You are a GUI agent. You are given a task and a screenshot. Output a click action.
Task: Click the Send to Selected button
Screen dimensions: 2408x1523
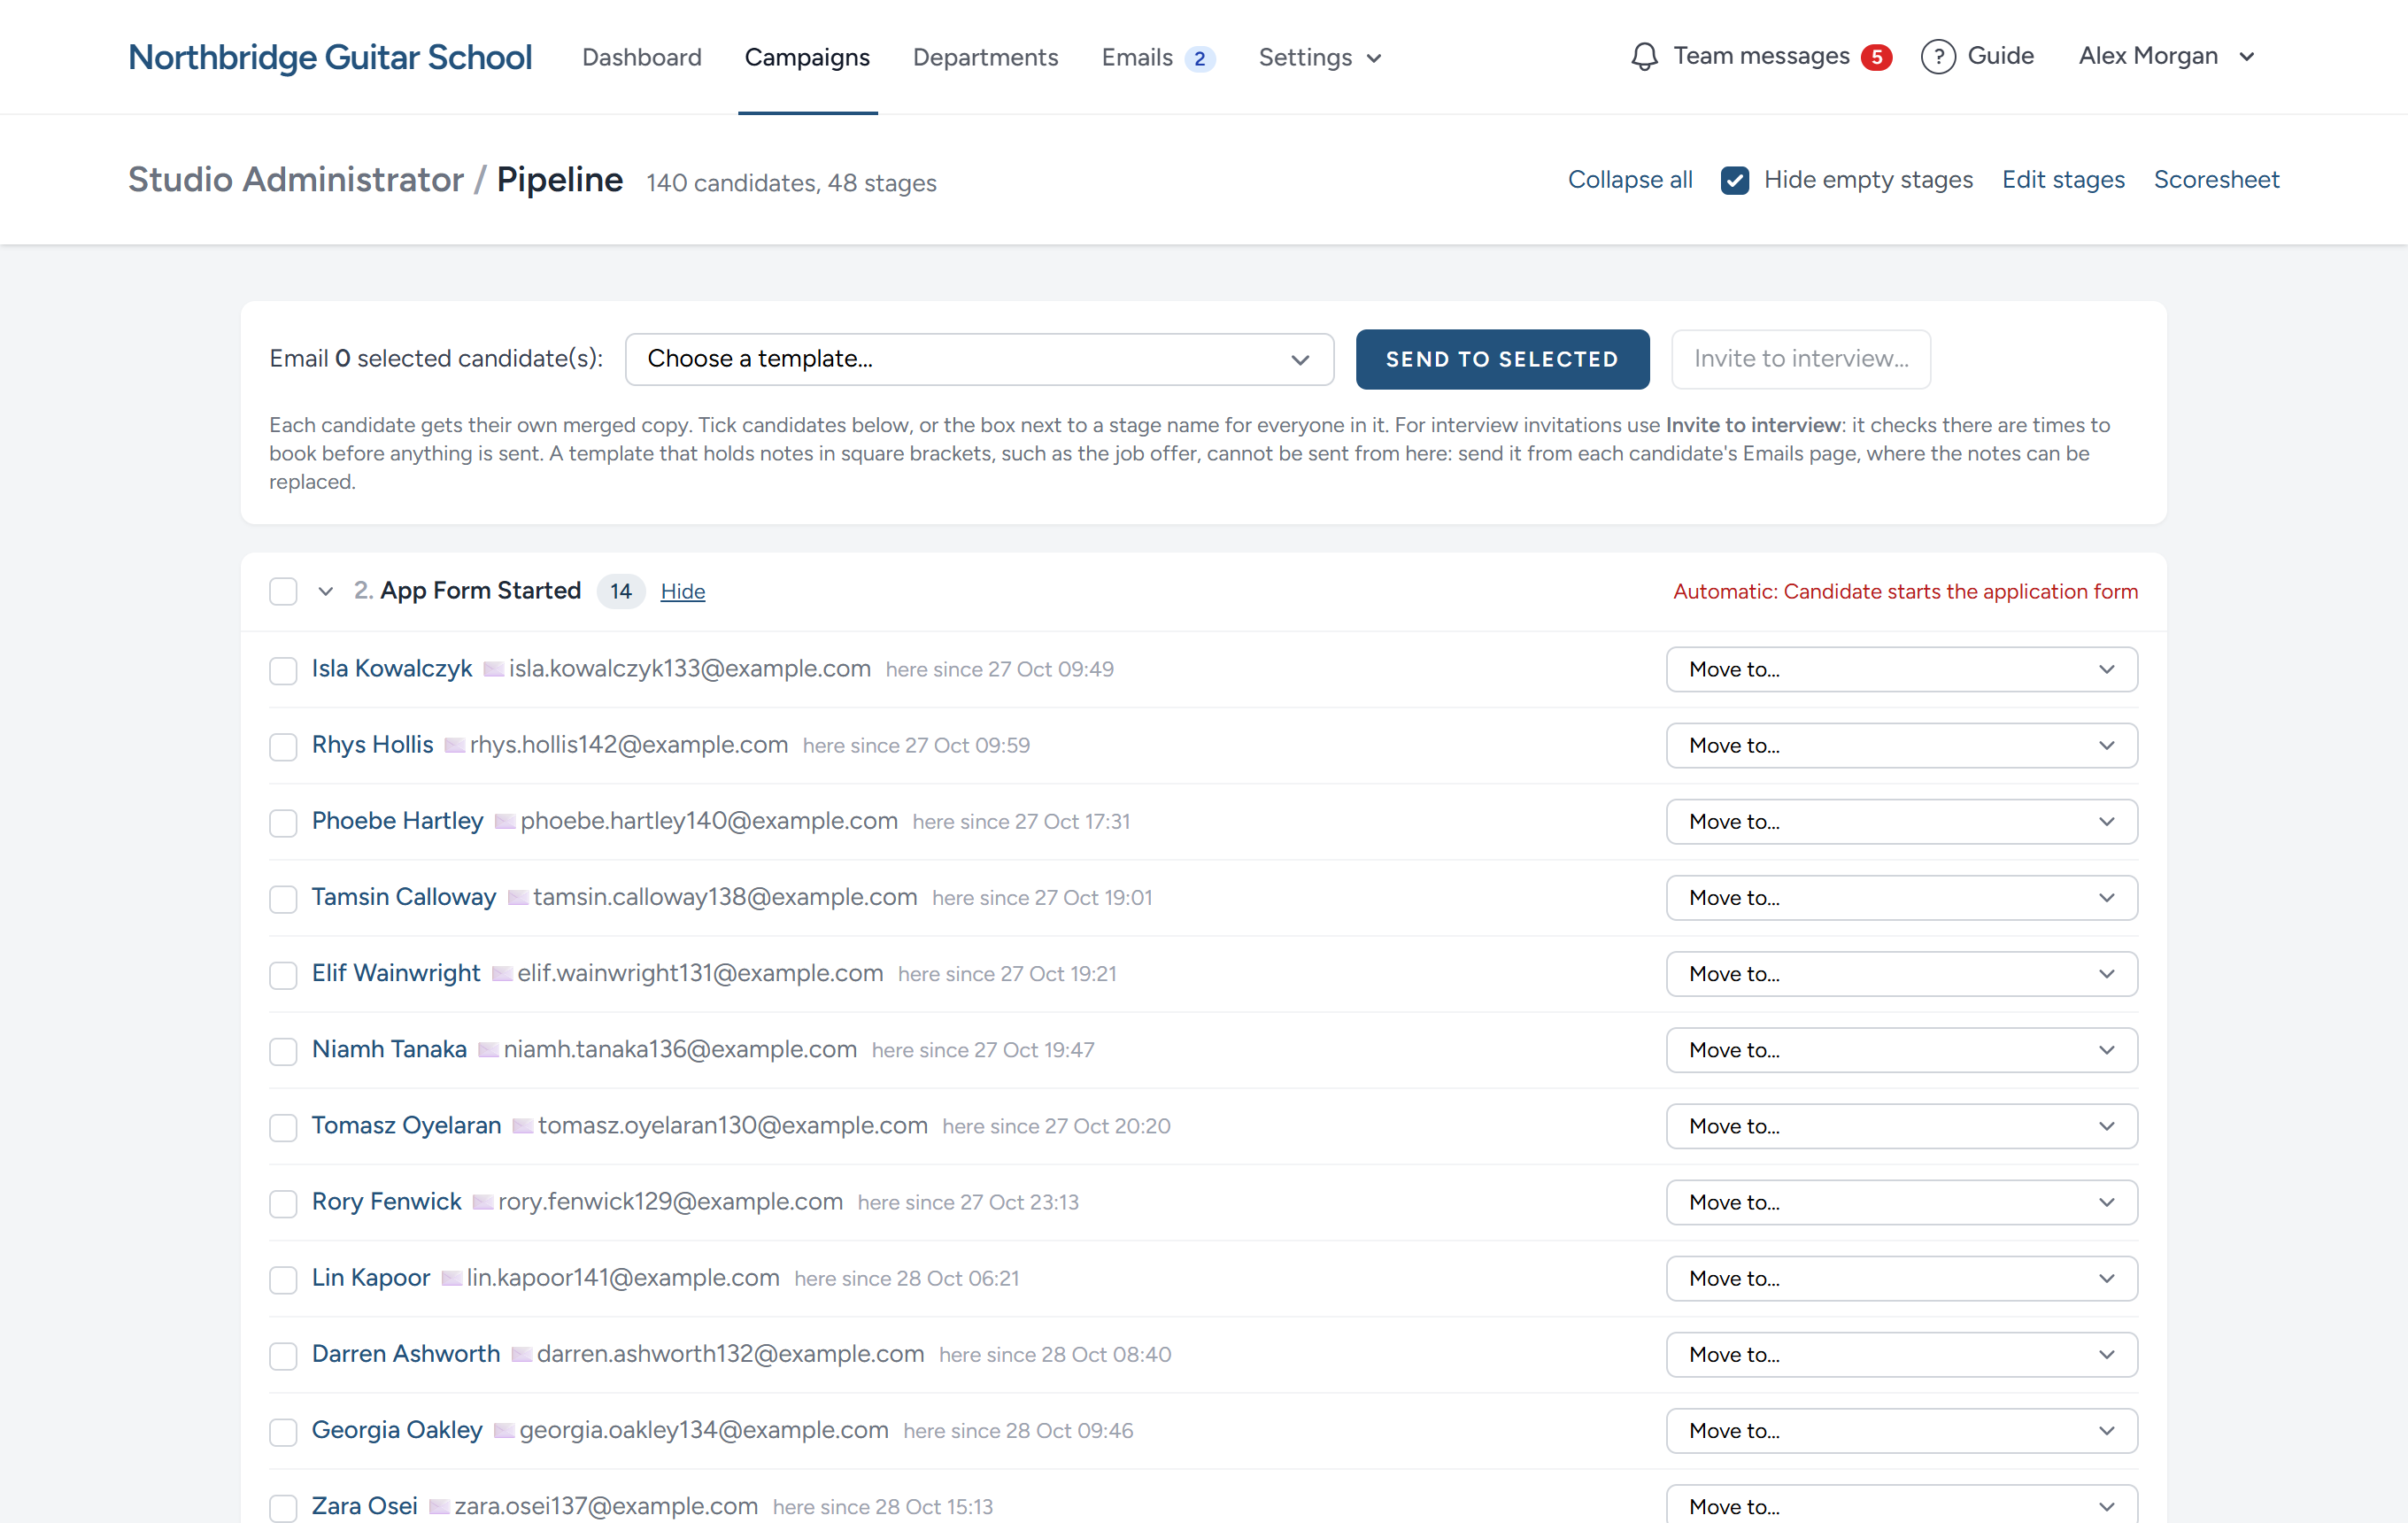[1502, 359]
